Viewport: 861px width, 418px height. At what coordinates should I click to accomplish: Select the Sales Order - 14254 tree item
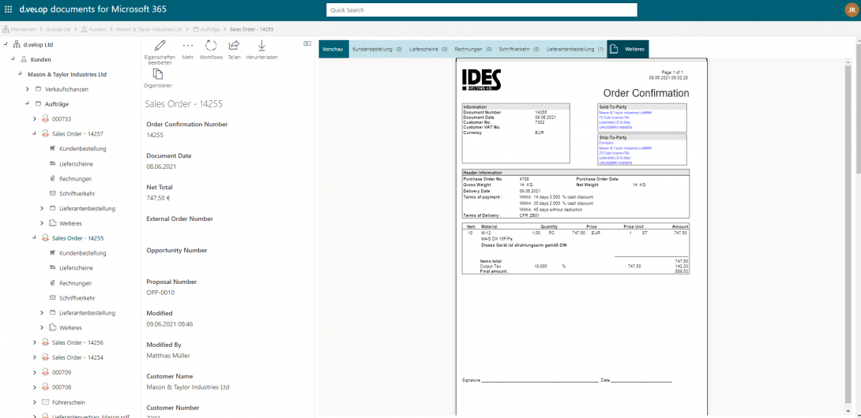point(78,357)
